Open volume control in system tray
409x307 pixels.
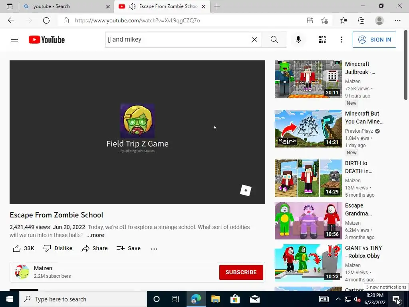point(357,299)
